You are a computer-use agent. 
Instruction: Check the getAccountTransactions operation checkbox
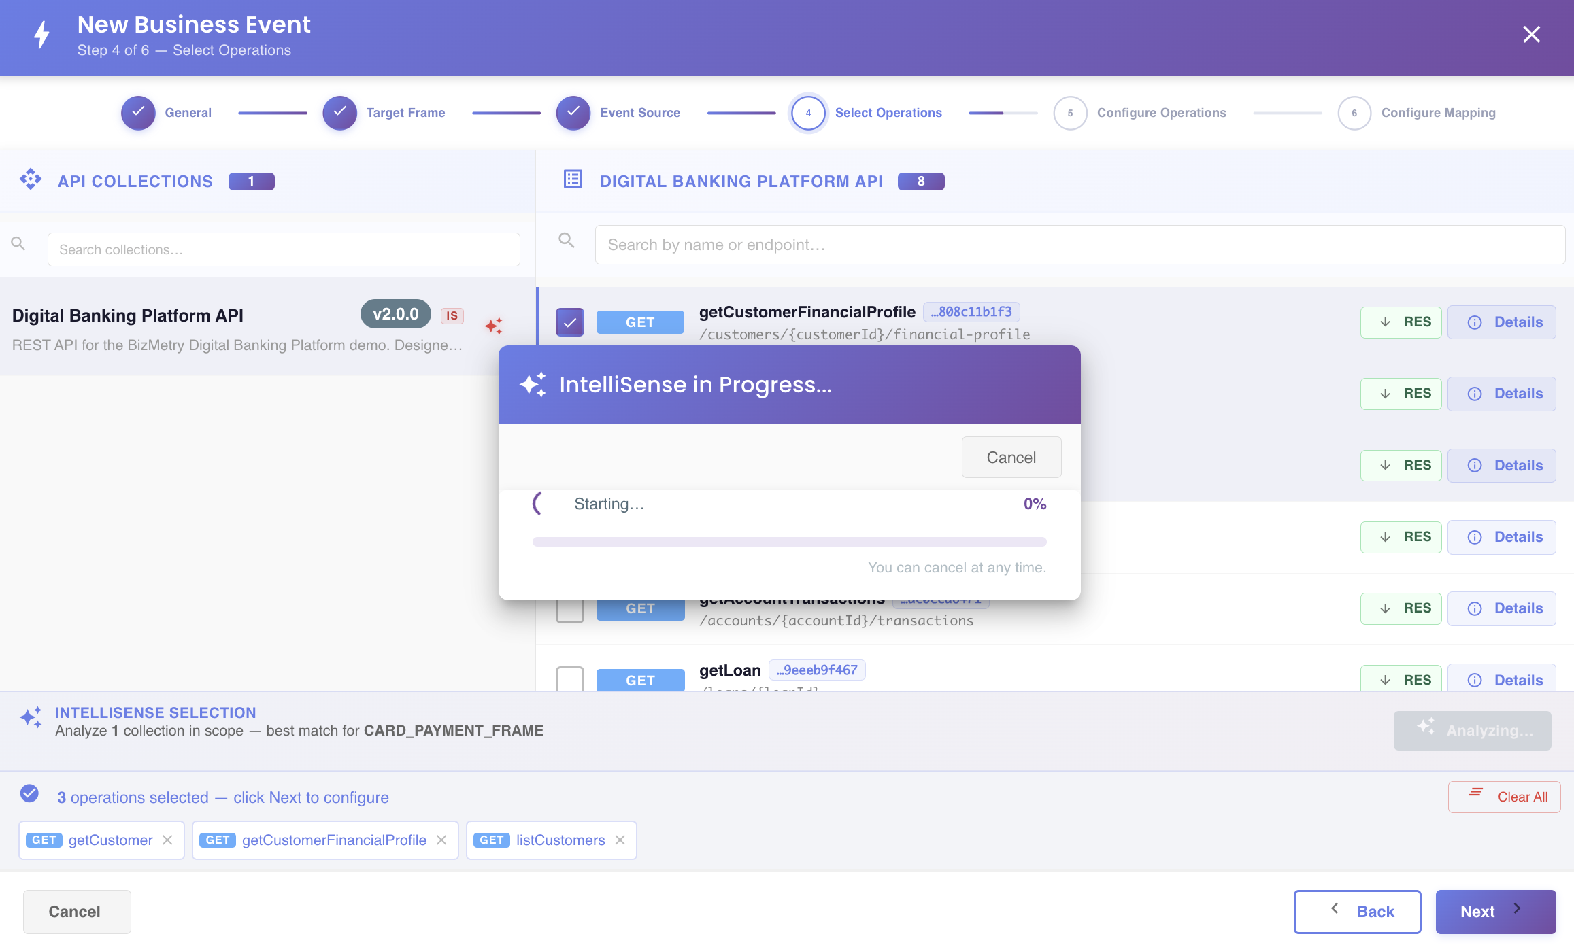[570, 610]
